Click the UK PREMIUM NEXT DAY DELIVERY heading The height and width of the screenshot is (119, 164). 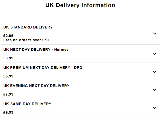point(36,68)
